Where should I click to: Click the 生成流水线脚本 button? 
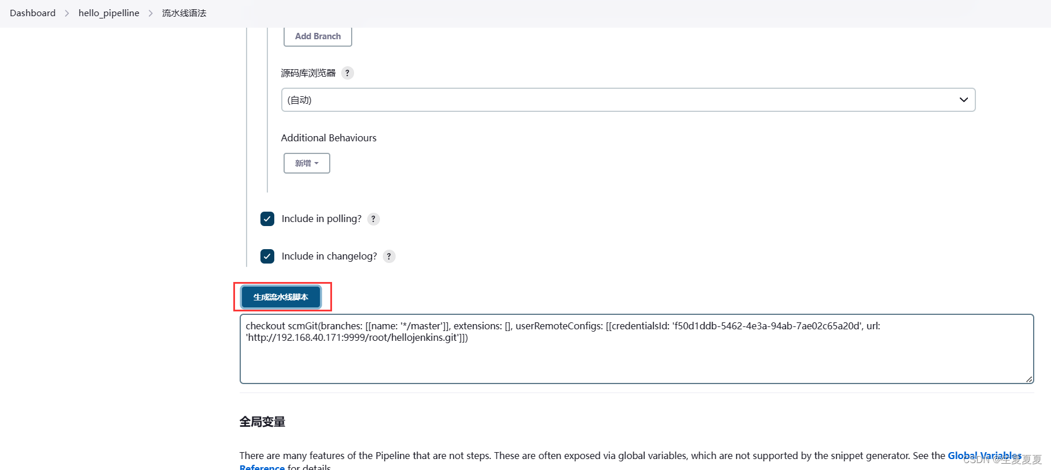(x=281, y=297)
